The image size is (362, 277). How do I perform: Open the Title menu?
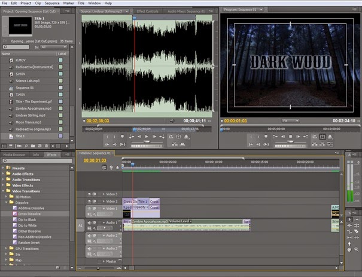coord(81,3)
